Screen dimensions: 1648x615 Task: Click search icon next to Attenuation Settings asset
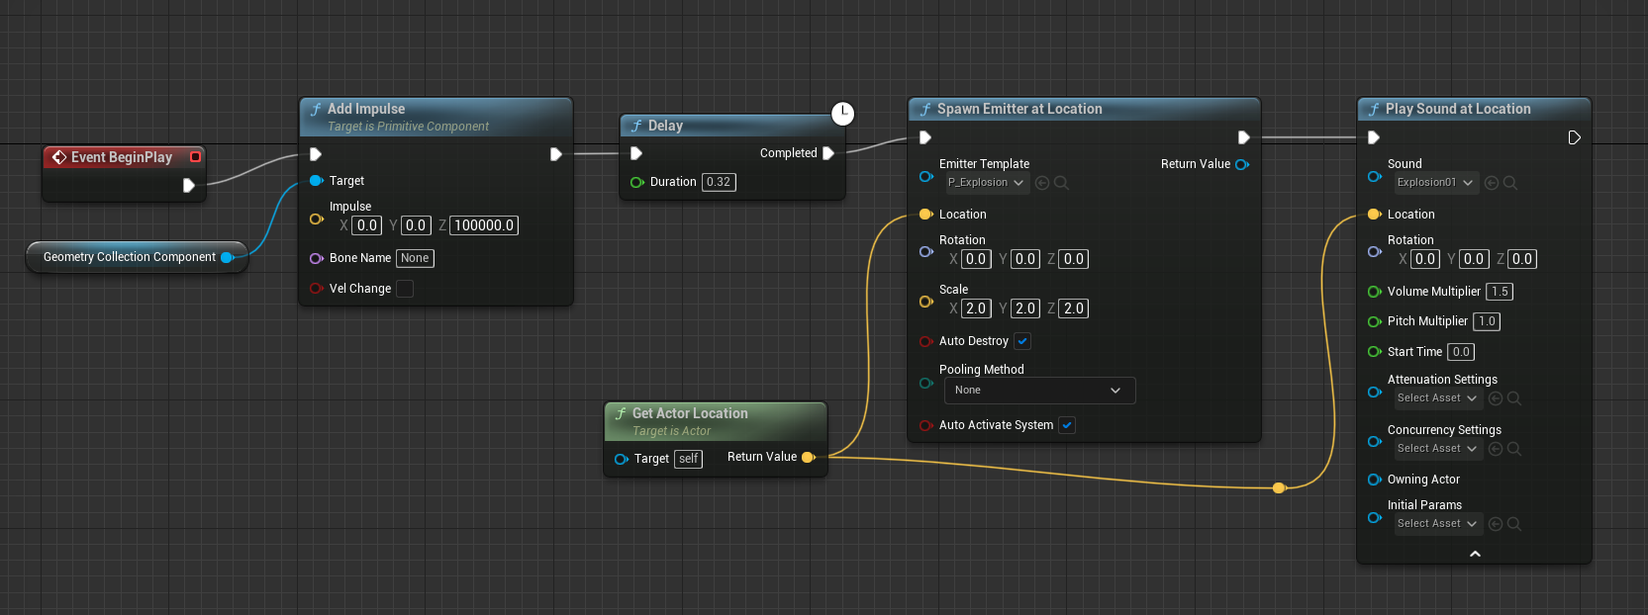pos(1513,398)
